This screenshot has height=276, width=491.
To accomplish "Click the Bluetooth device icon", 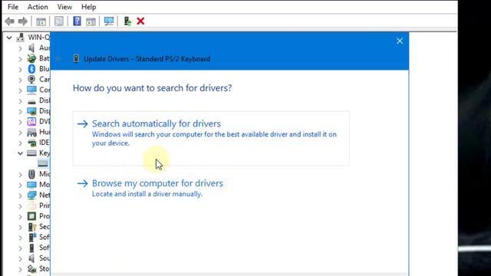I will pos(31,69).
